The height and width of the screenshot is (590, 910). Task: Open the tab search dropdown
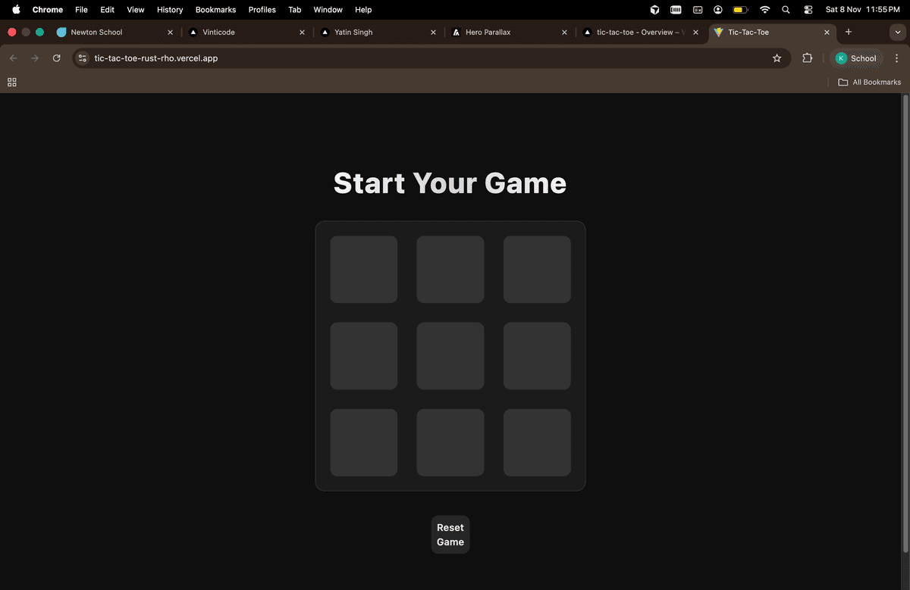898,32
